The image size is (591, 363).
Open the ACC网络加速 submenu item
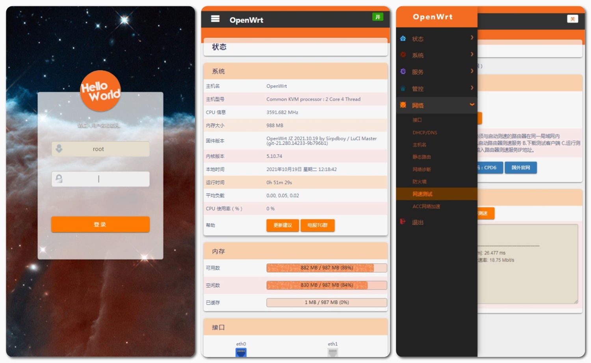coord(426,206)
